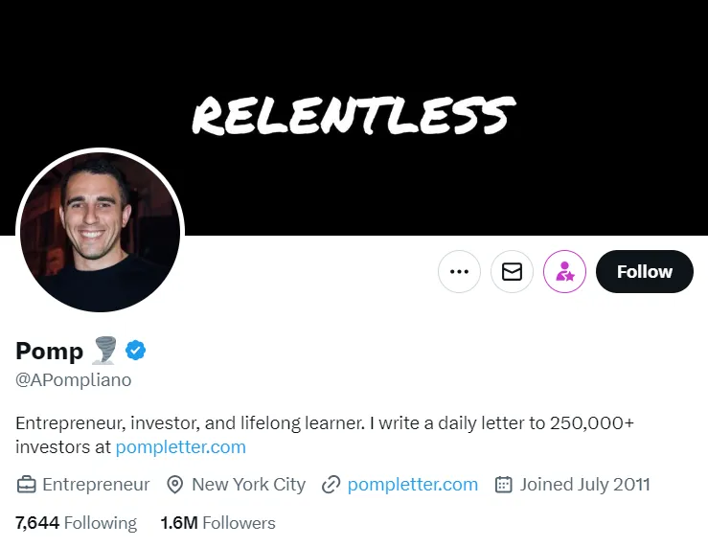
Task: Open Pomp's round profile photo
Action: [100, 231]
